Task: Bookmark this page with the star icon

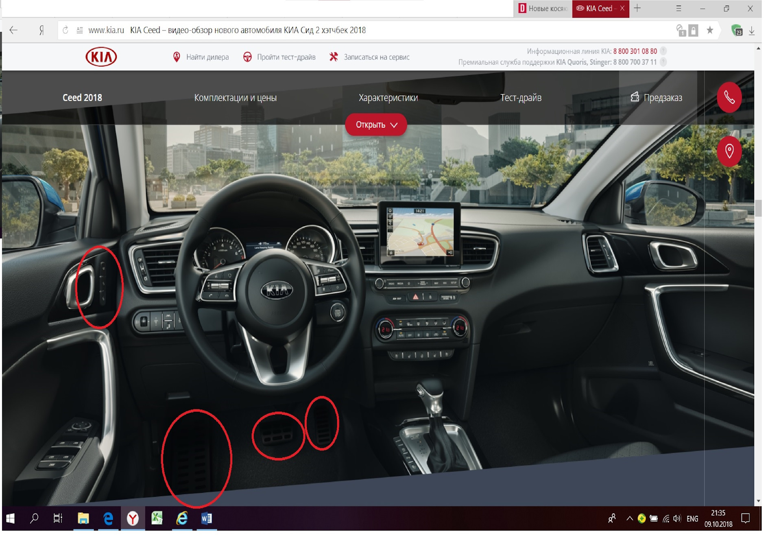Action: (x=710, y=30)
